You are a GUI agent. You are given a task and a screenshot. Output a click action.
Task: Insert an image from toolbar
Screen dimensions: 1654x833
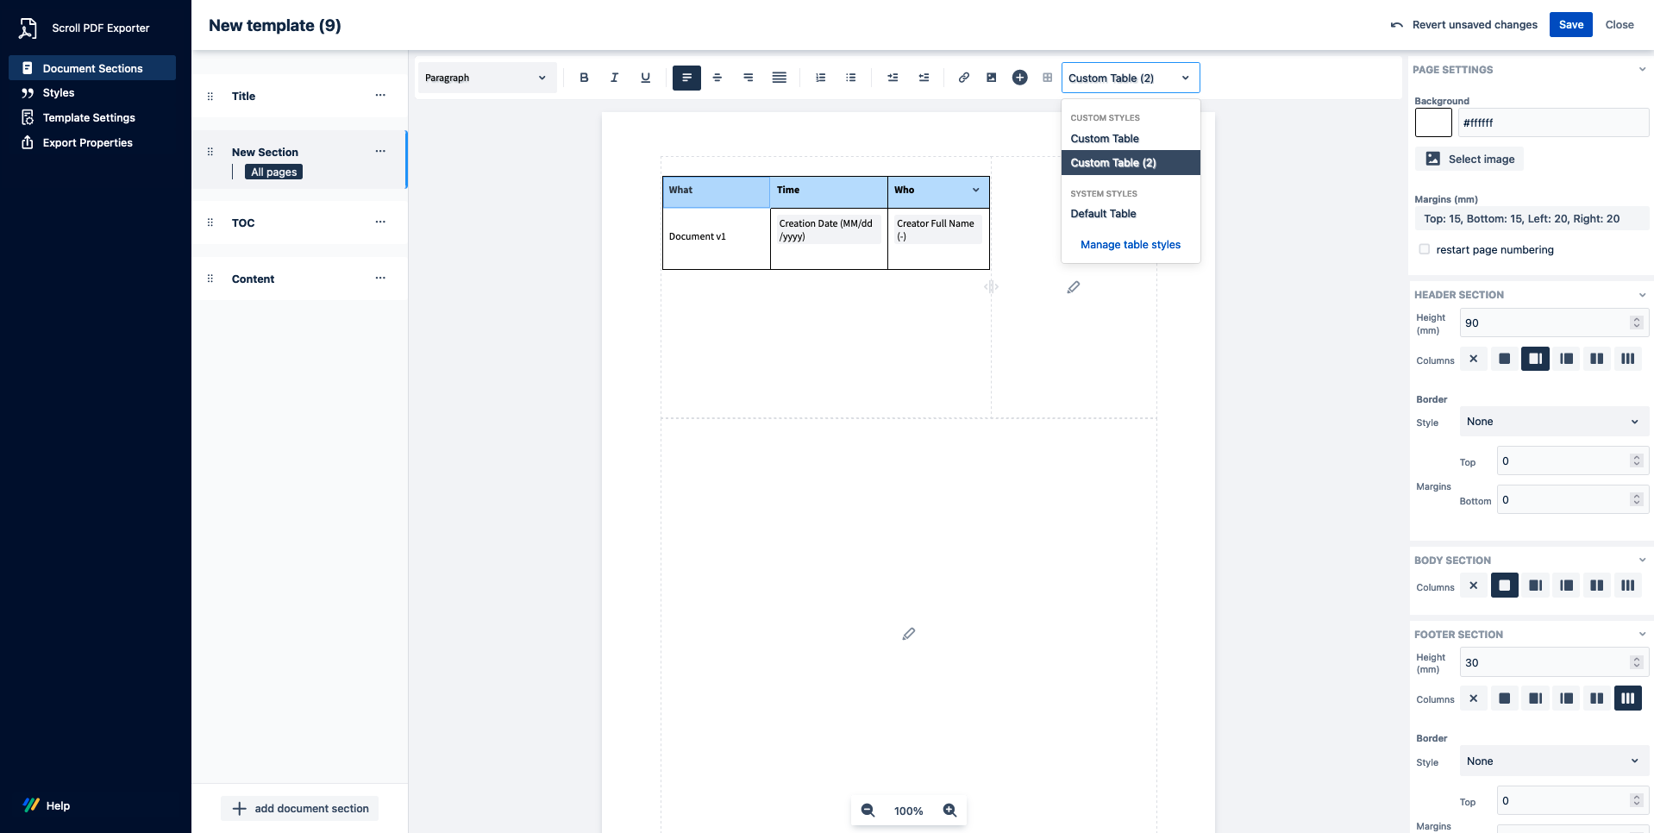[991, 78]
